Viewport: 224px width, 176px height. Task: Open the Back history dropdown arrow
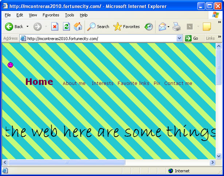point(27,27)
